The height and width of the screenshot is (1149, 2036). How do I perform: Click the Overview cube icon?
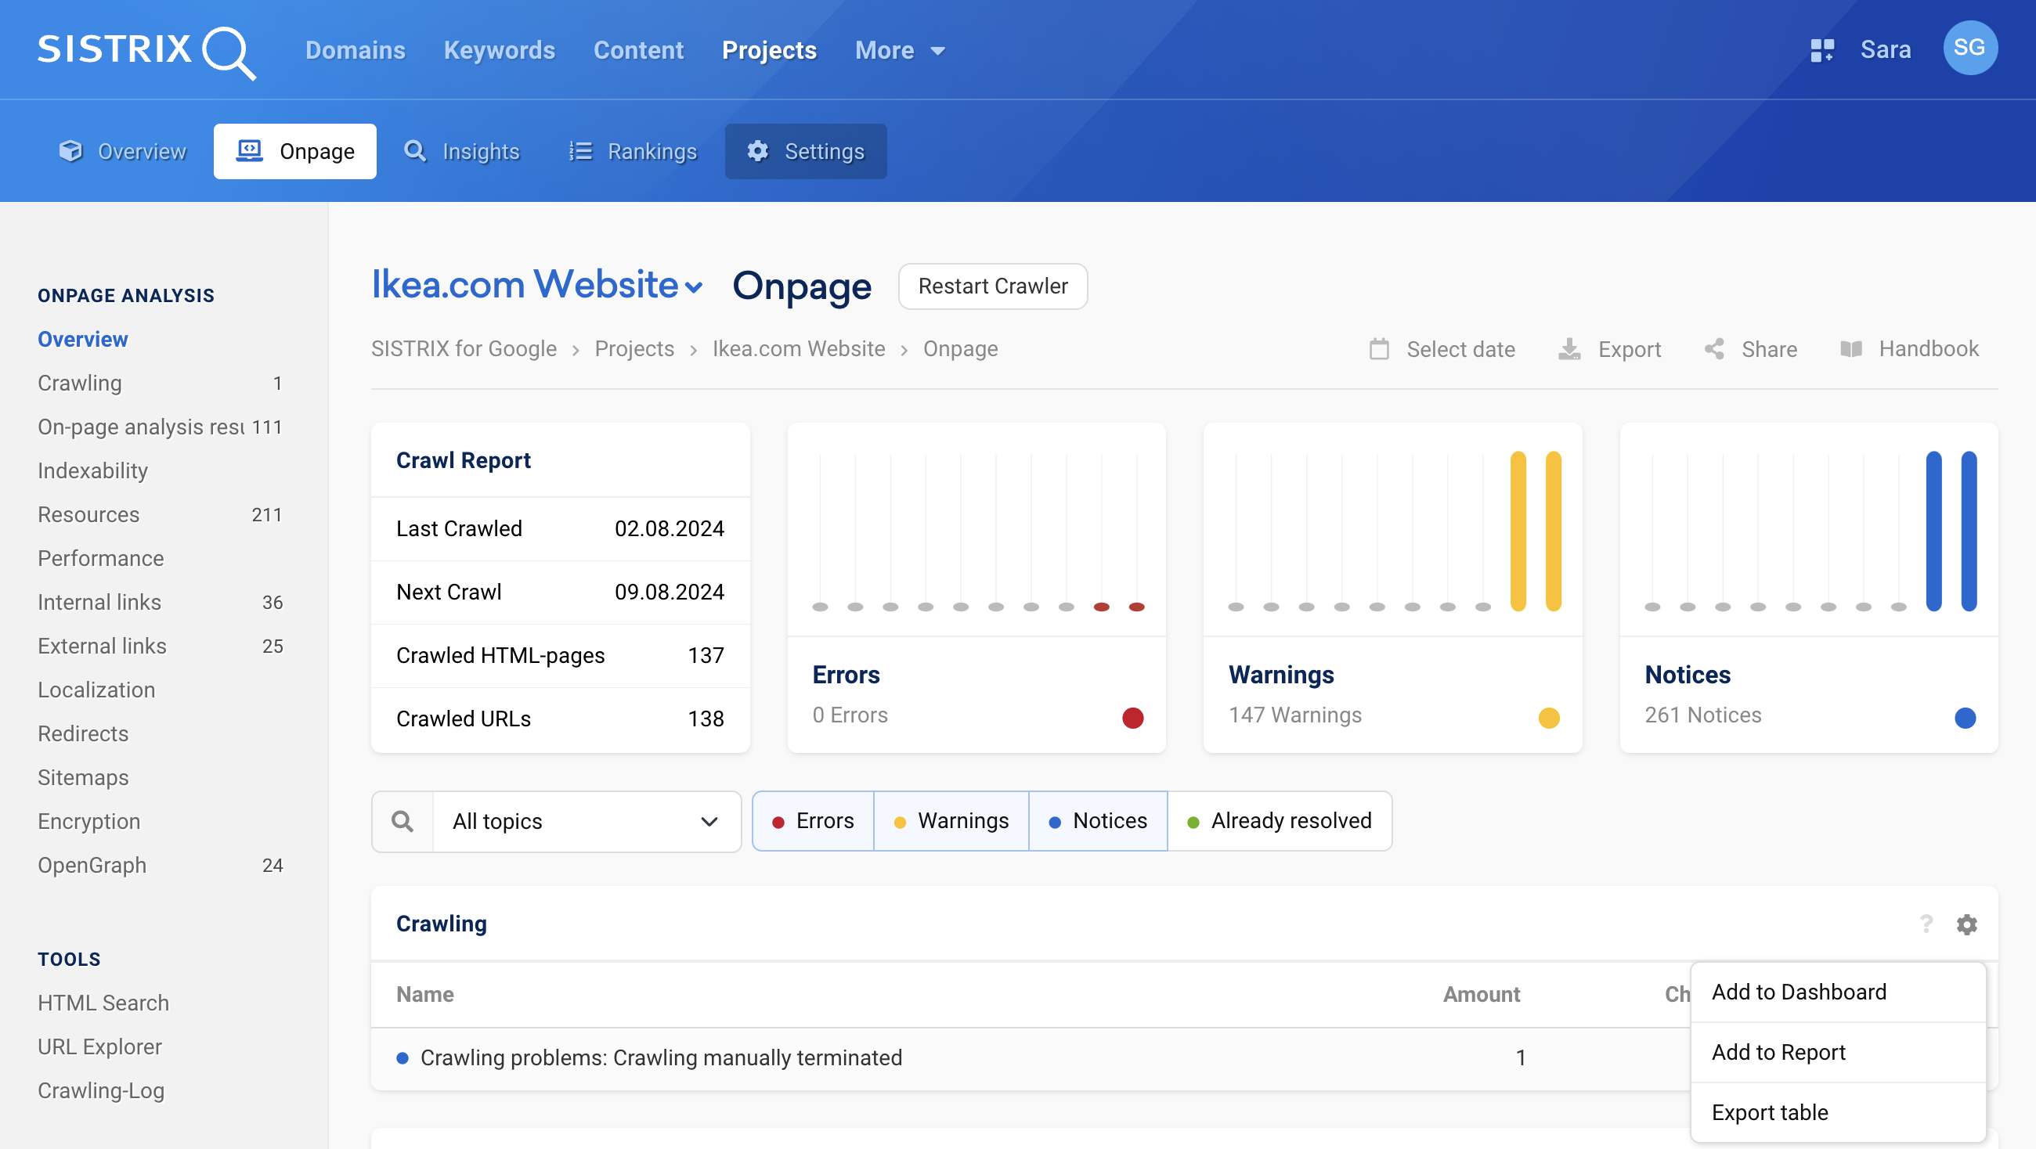[70, 151]
